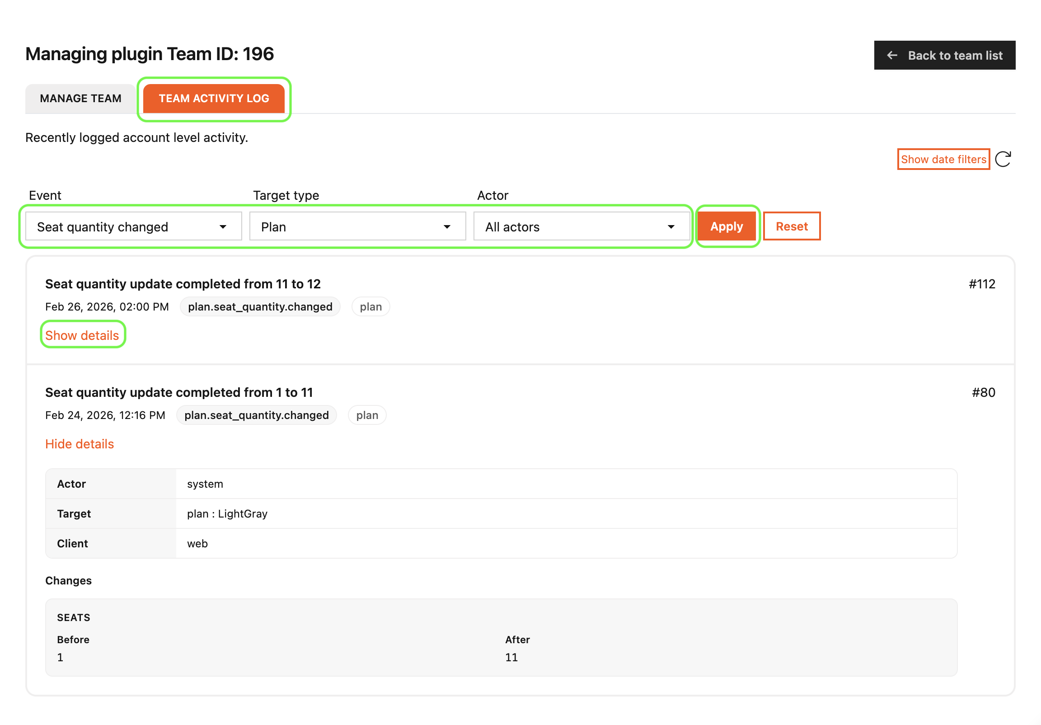Click the plan.seat_quantity.changed badge on event #112

tap(260, 306)
